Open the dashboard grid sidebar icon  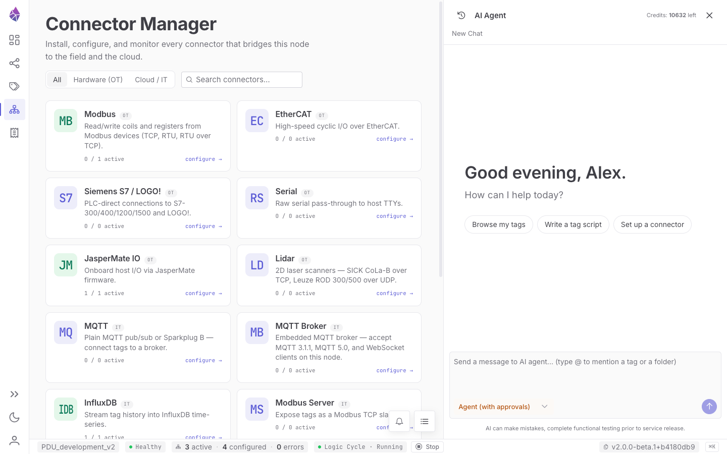15,40
